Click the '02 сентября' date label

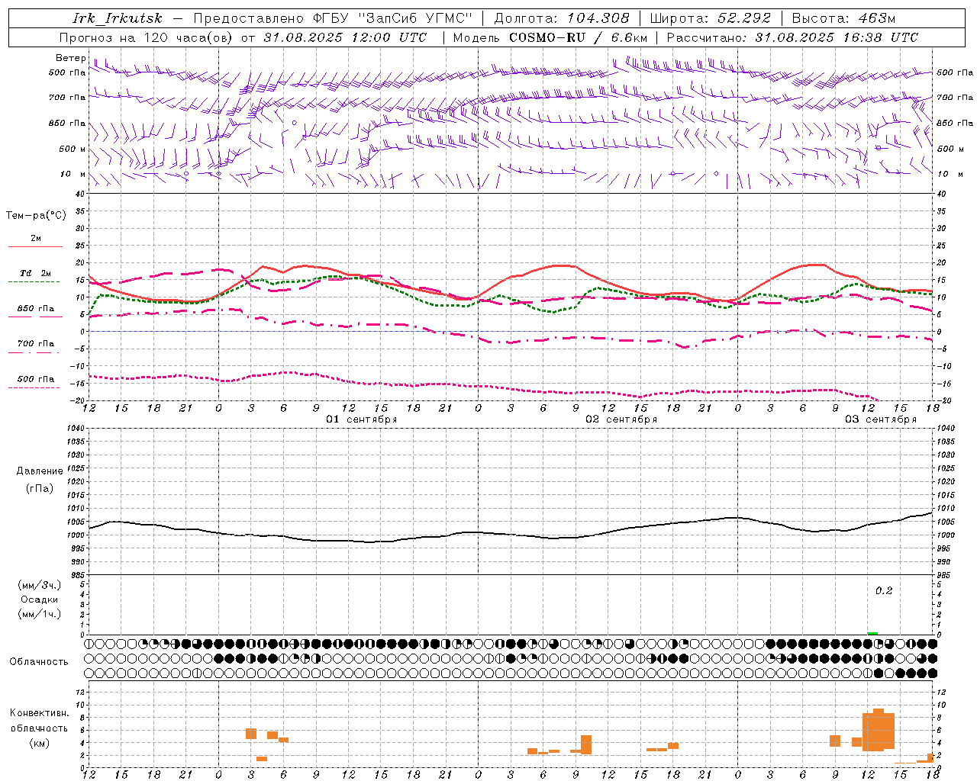click(x=621, y=419)
